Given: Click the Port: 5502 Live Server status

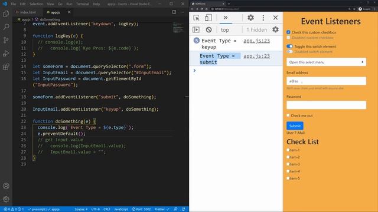Looking at the screenshot, I should (141, 209).
